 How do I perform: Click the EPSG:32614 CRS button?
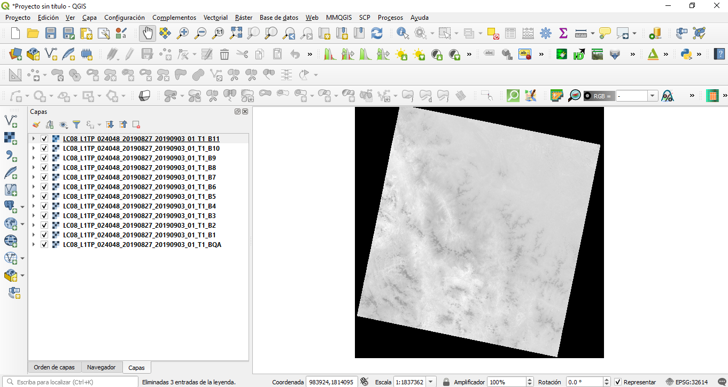(x=687, y=382)
